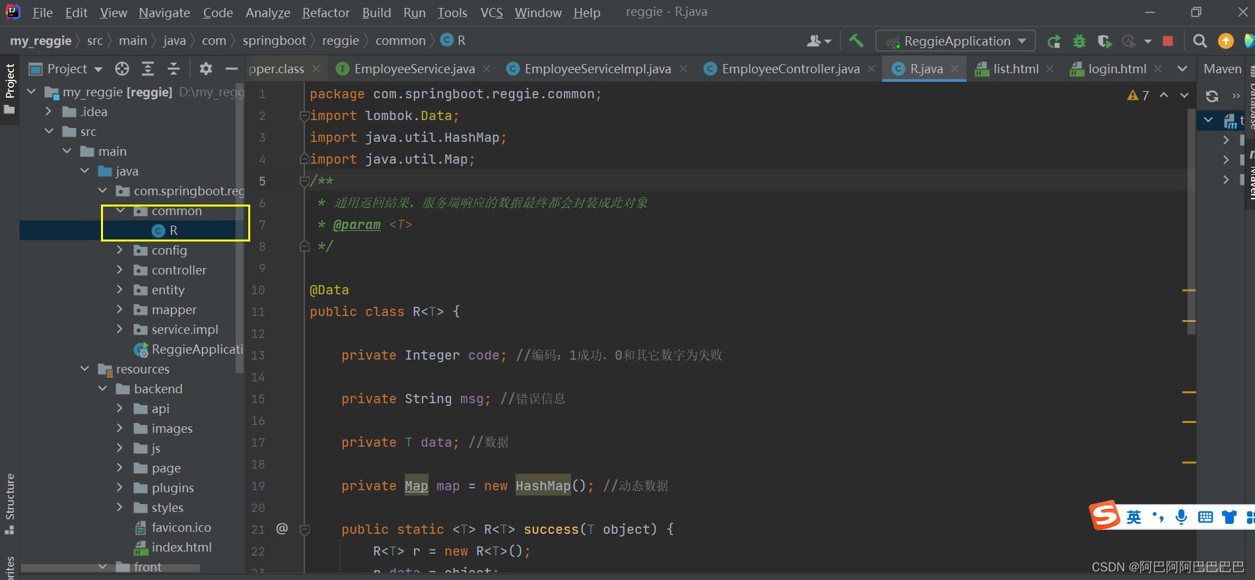Expand the controller package folder
Screen dimensions: 1255x580
(119, 270)
